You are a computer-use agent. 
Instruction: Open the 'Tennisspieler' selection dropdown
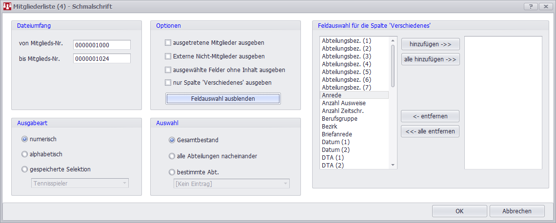pos(125,184)
